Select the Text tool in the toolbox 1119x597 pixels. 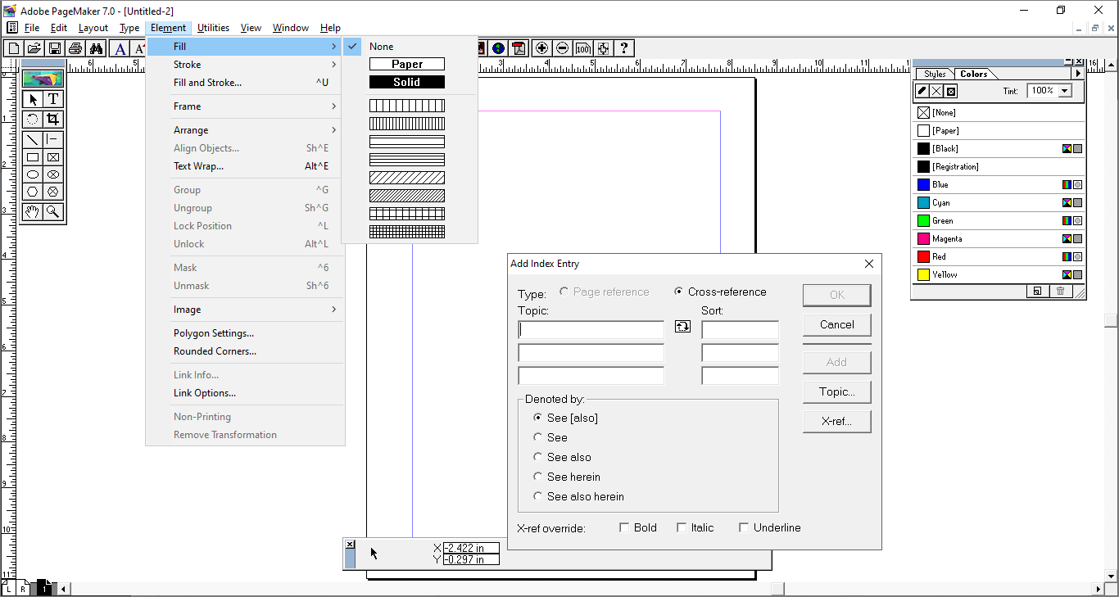click(x=52, y=99)
